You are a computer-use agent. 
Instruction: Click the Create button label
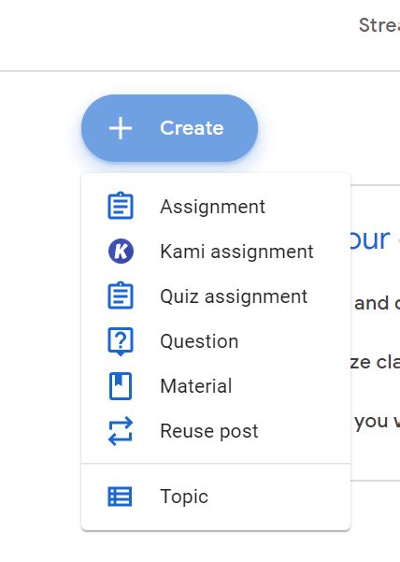click(x=192, y=128)
